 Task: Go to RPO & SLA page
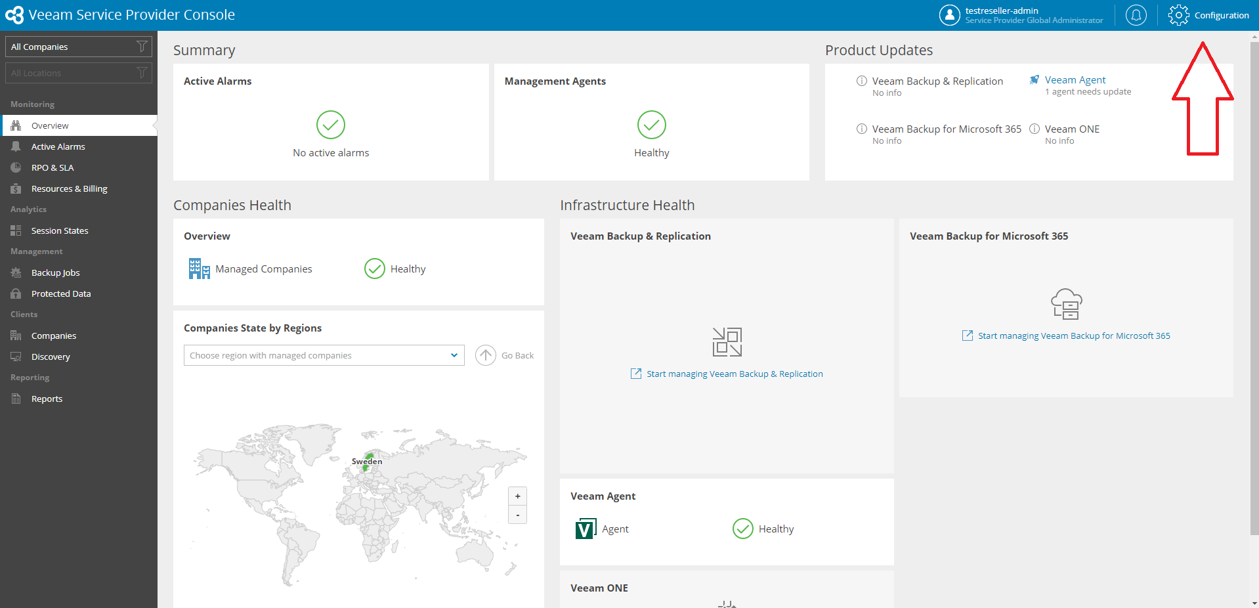tap(53, 167)
